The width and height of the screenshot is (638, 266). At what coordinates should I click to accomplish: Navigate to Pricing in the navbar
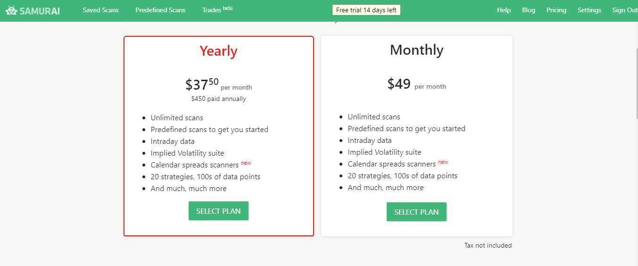(x=556, y=10)
